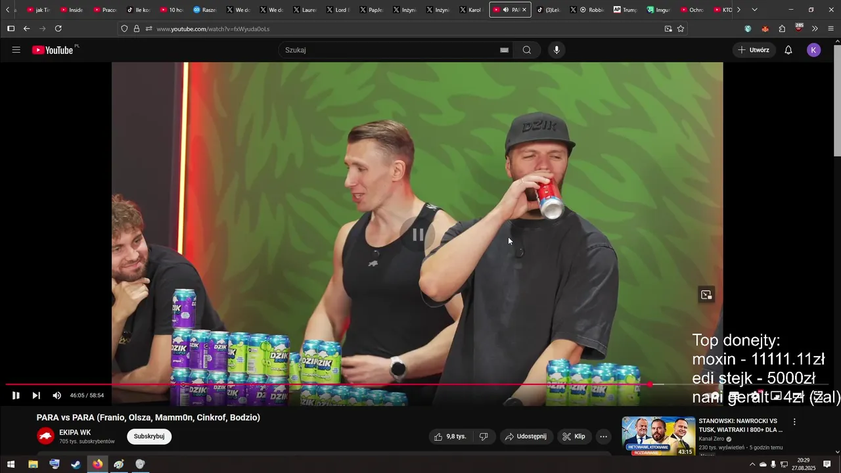The width and height of the screenshot is (841, 473).
Task: Subscribe with the Subskrybuj button
Action: tap(149, 436)
